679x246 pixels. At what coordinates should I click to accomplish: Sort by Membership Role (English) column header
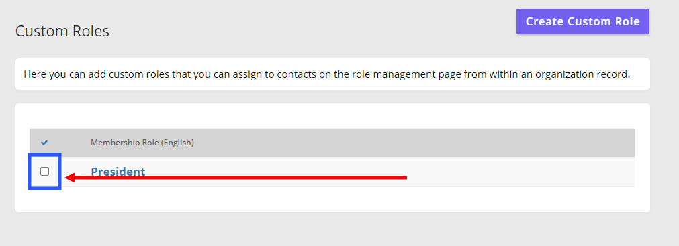pyautogui.click(x=142, y=143)
